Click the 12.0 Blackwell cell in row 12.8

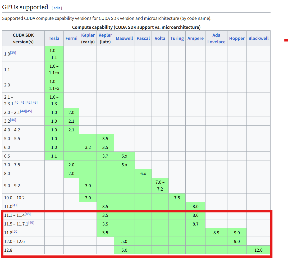pyautogui.click(x=258, y=250)
